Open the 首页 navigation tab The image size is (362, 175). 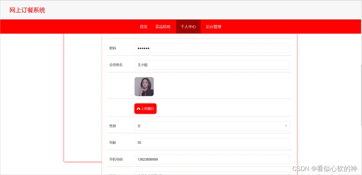point(143,27)
